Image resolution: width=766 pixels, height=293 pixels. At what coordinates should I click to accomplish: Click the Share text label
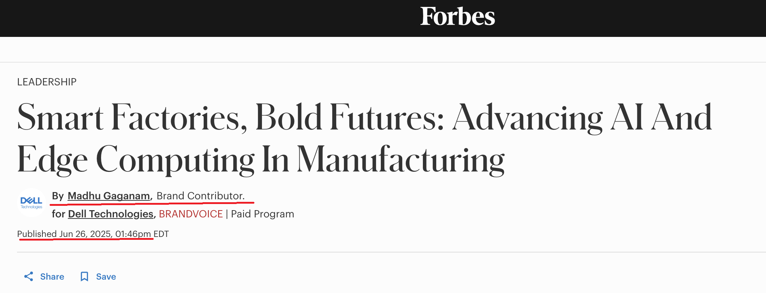coord(52,277)
